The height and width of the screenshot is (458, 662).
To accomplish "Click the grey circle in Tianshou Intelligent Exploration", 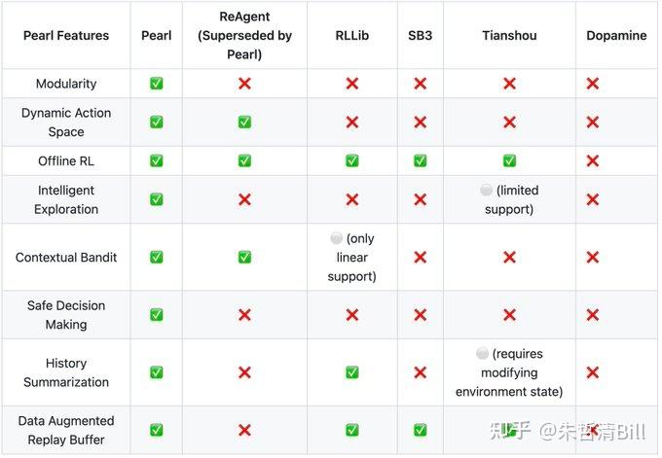I will click(486, 191).
